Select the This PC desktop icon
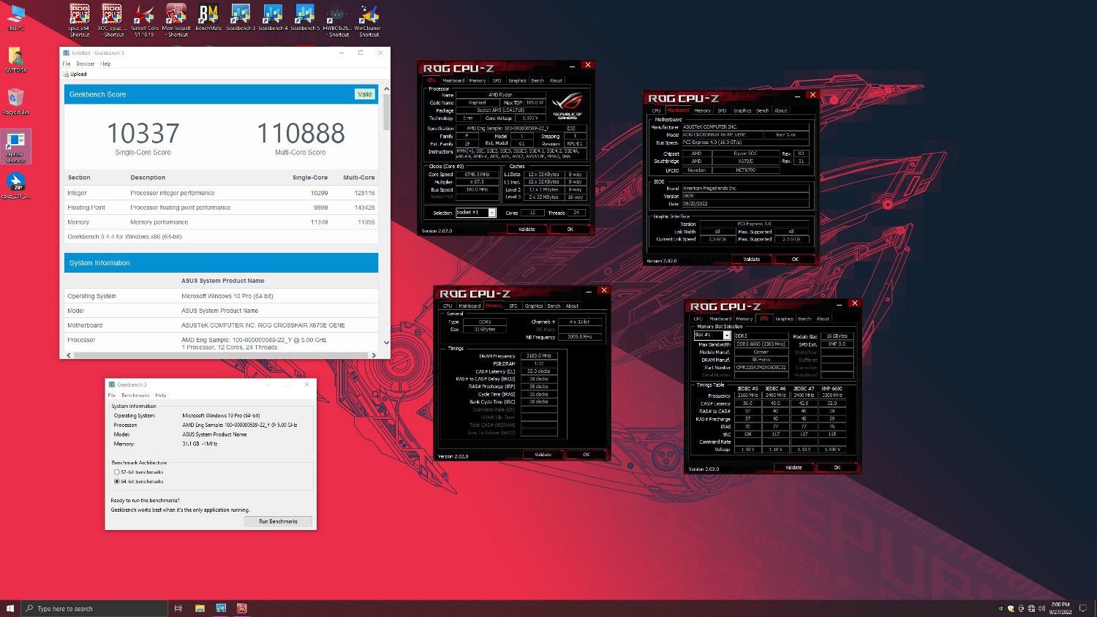The width and height of the screenshot is (1097, 617). (x=16, y=18)
